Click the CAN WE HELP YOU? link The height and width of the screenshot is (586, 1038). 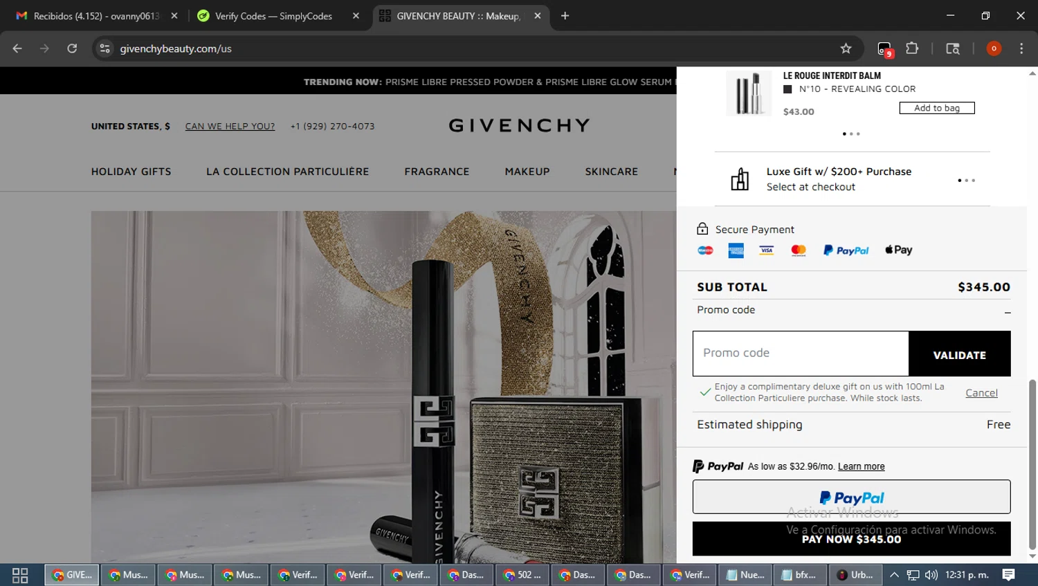click(x=230, y=127)
